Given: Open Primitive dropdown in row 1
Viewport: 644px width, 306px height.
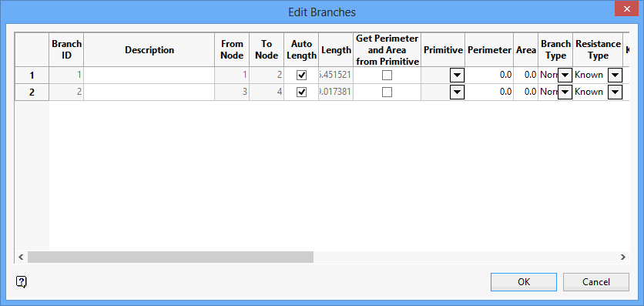Looking at the screenshot, I should [x=457, y=76].
